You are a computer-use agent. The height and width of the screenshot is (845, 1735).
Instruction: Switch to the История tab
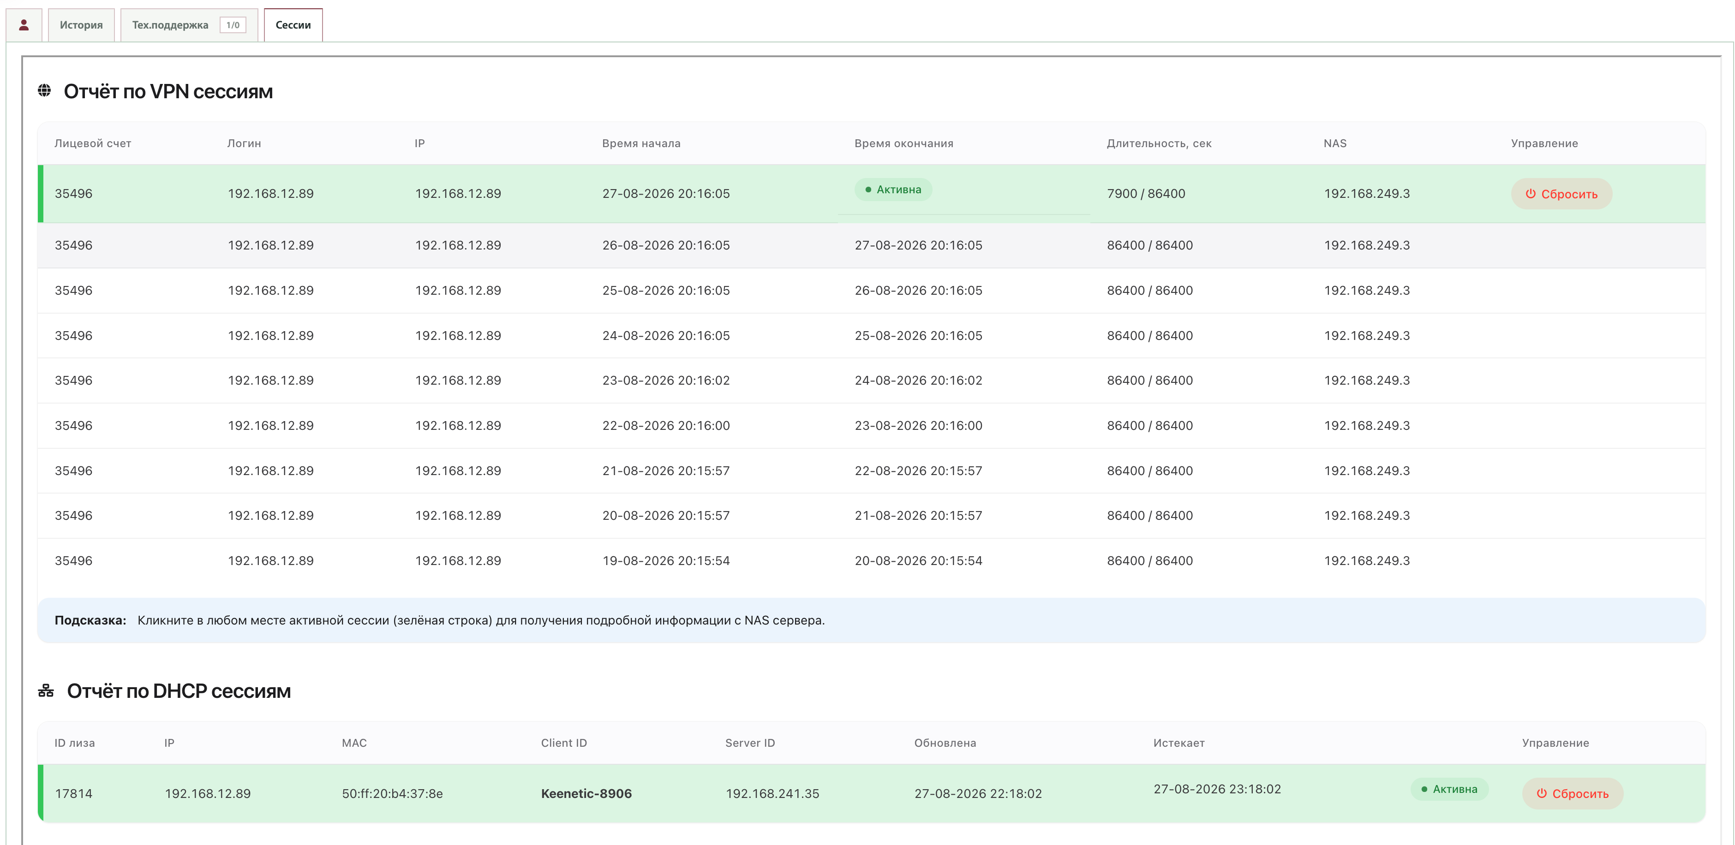pyautogui.click(x=81, y=25)
